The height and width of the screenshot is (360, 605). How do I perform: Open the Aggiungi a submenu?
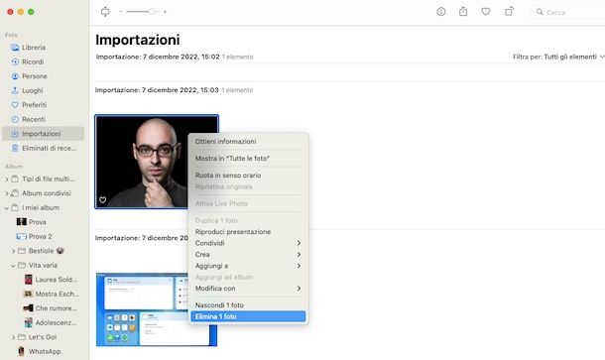[248, 266]
